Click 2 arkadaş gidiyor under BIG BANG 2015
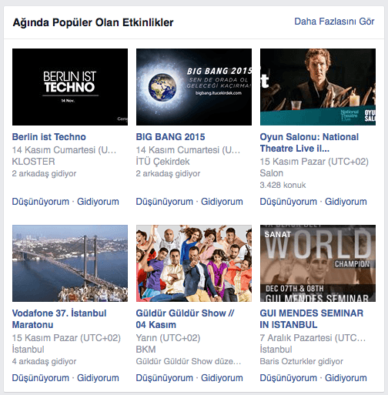Screen dimensions: 388x395 (168, 173)
